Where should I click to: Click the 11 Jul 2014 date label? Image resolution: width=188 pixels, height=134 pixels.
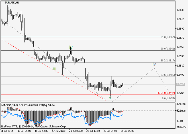[x=7, y=131]
